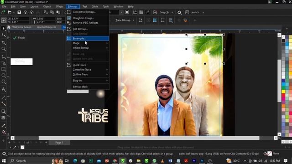Select the Freehand tool

tap(3, 56)
